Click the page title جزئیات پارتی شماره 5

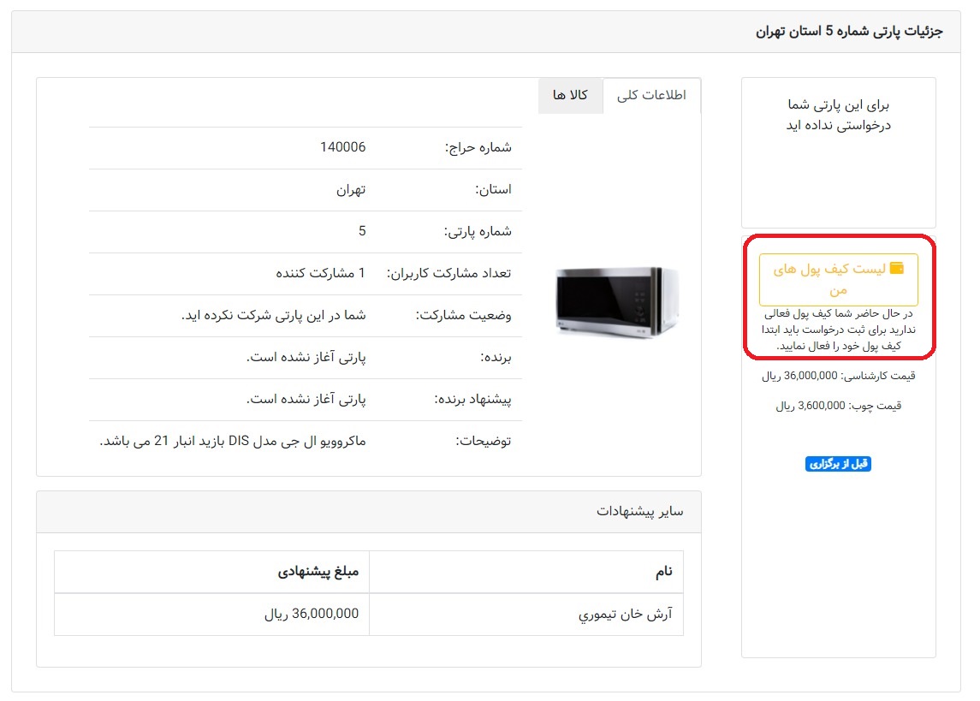[848, 32]
